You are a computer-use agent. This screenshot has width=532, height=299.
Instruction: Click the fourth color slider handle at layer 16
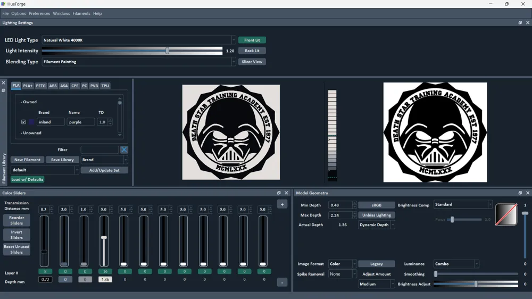coord(104,238)
